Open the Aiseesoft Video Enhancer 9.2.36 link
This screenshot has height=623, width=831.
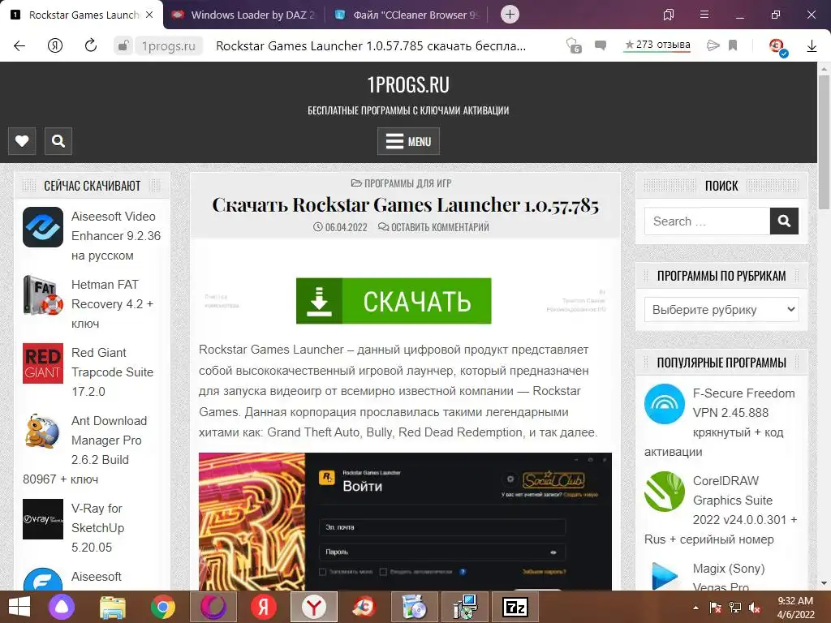(116, 236)
